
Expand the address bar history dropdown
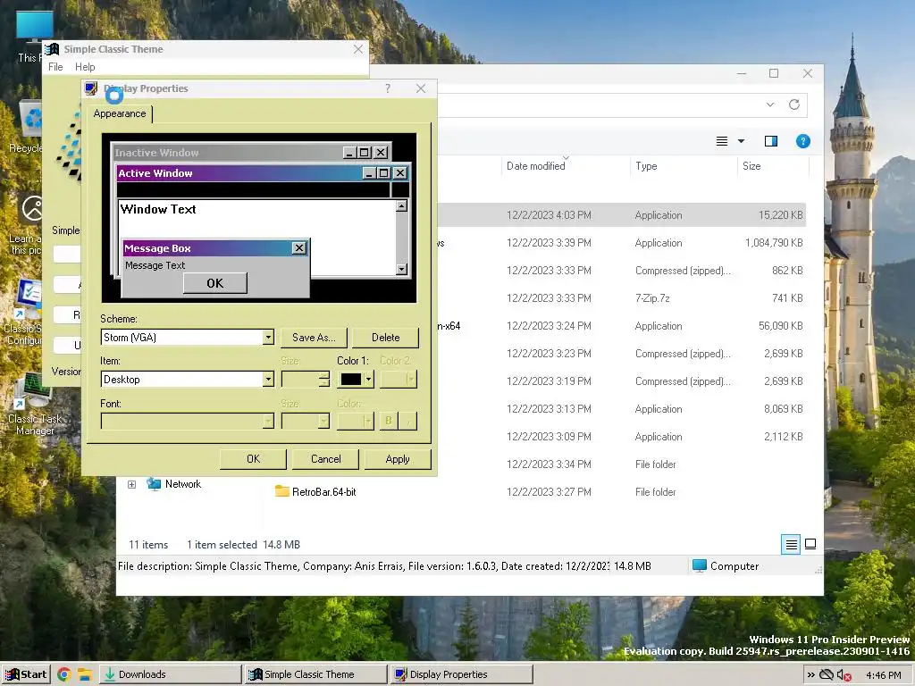pos(770,105)
